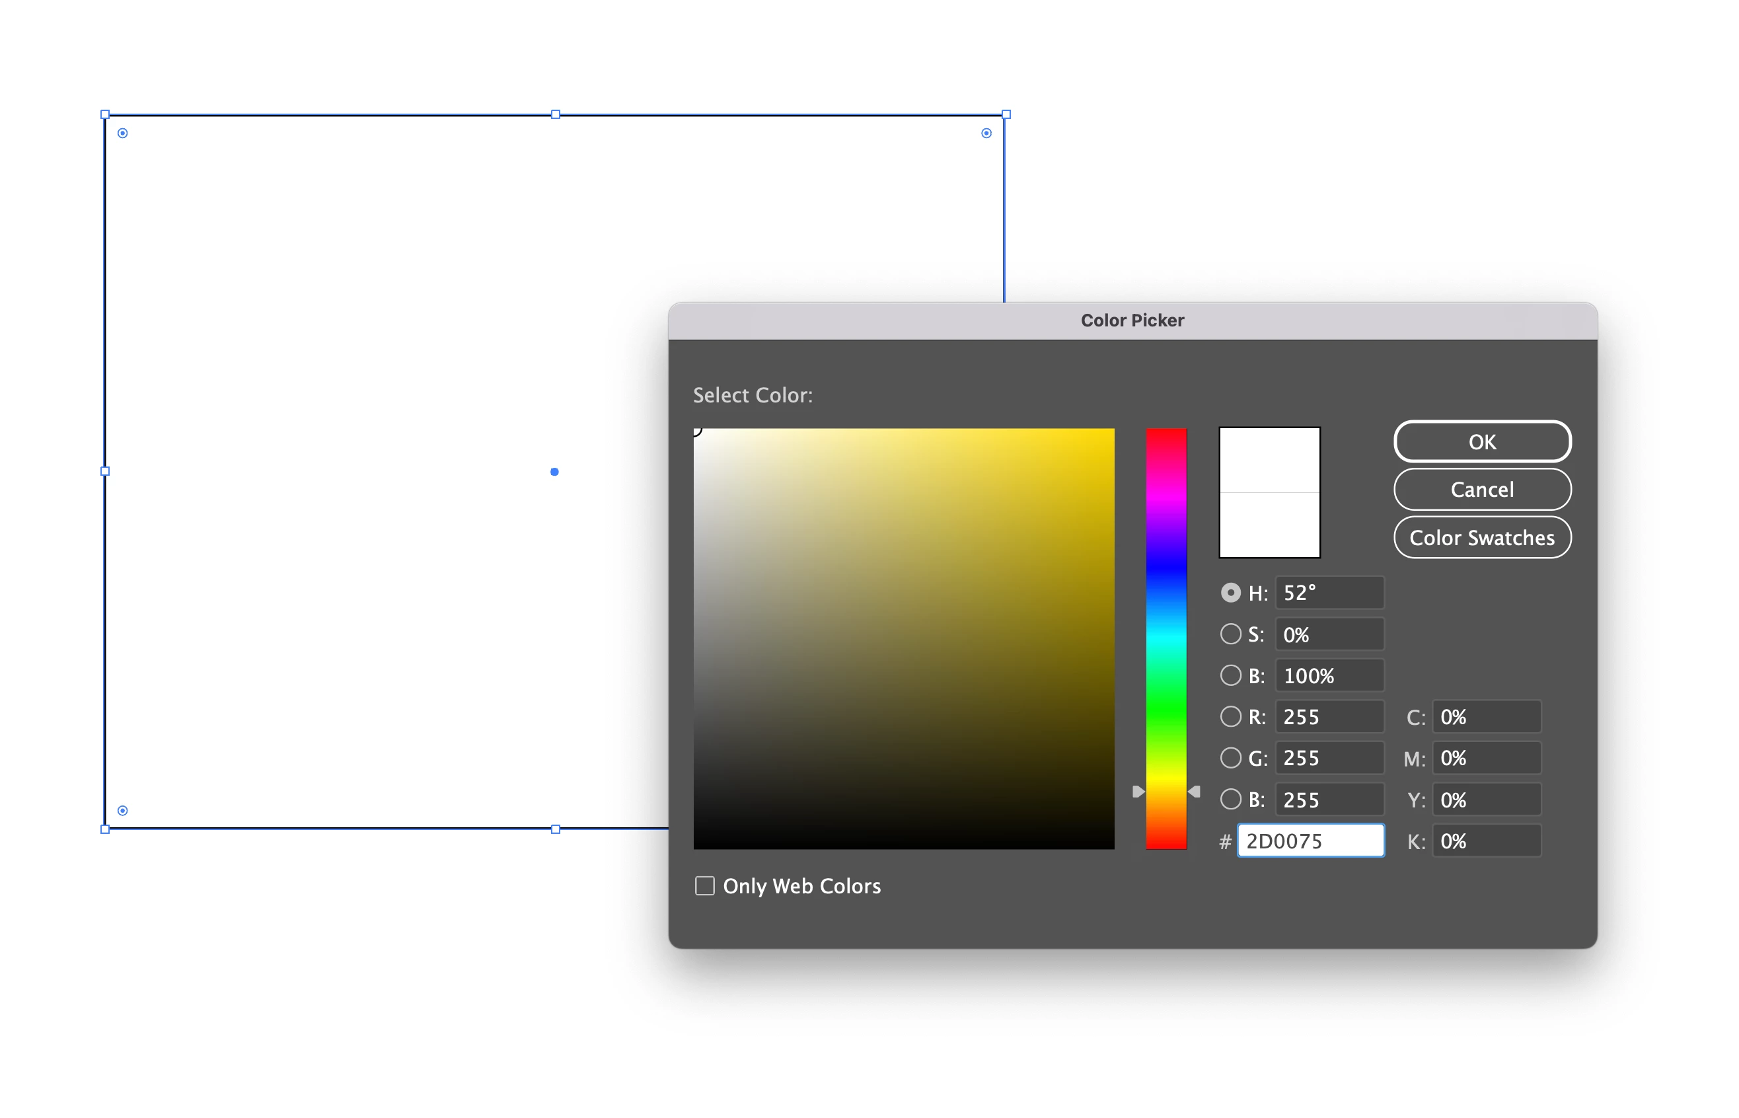Click the Cancel button
Viewport: 1739px width, 1118px height.
[x=1481, y=490]
